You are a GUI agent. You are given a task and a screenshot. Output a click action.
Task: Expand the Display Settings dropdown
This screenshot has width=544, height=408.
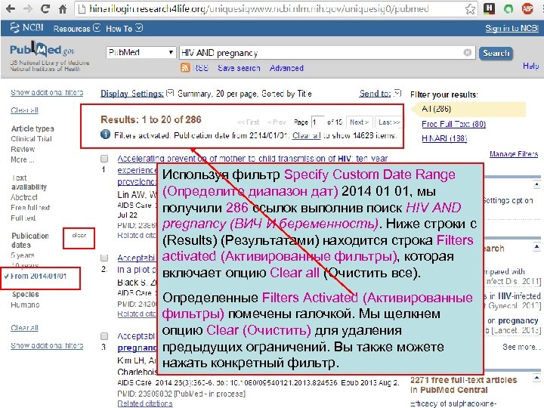coord(137,94)
